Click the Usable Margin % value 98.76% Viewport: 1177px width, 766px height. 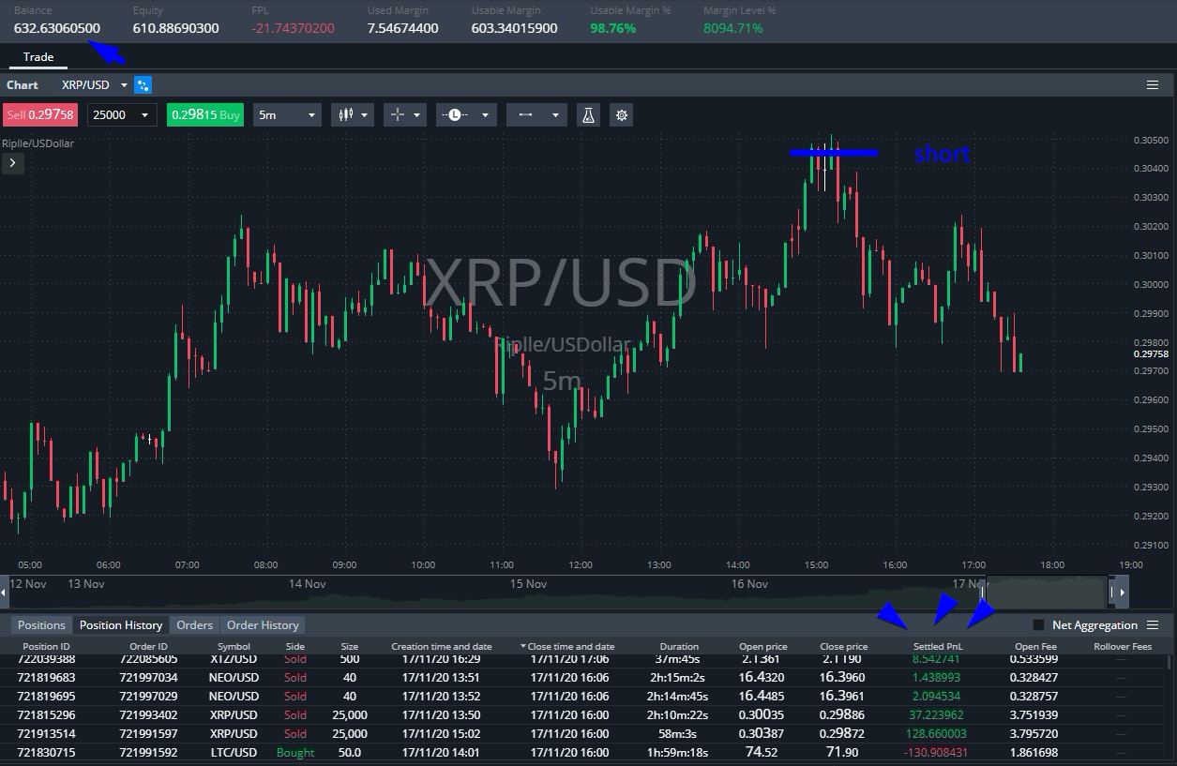[x=613, y=28]
